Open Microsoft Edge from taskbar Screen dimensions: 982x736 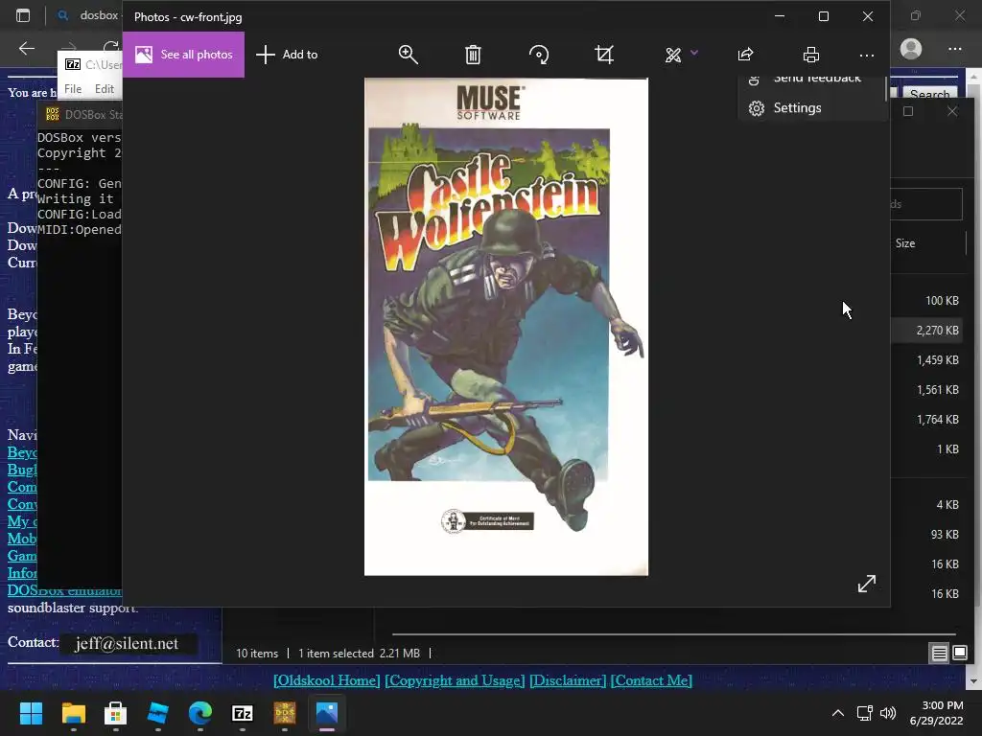click(200, 713)
